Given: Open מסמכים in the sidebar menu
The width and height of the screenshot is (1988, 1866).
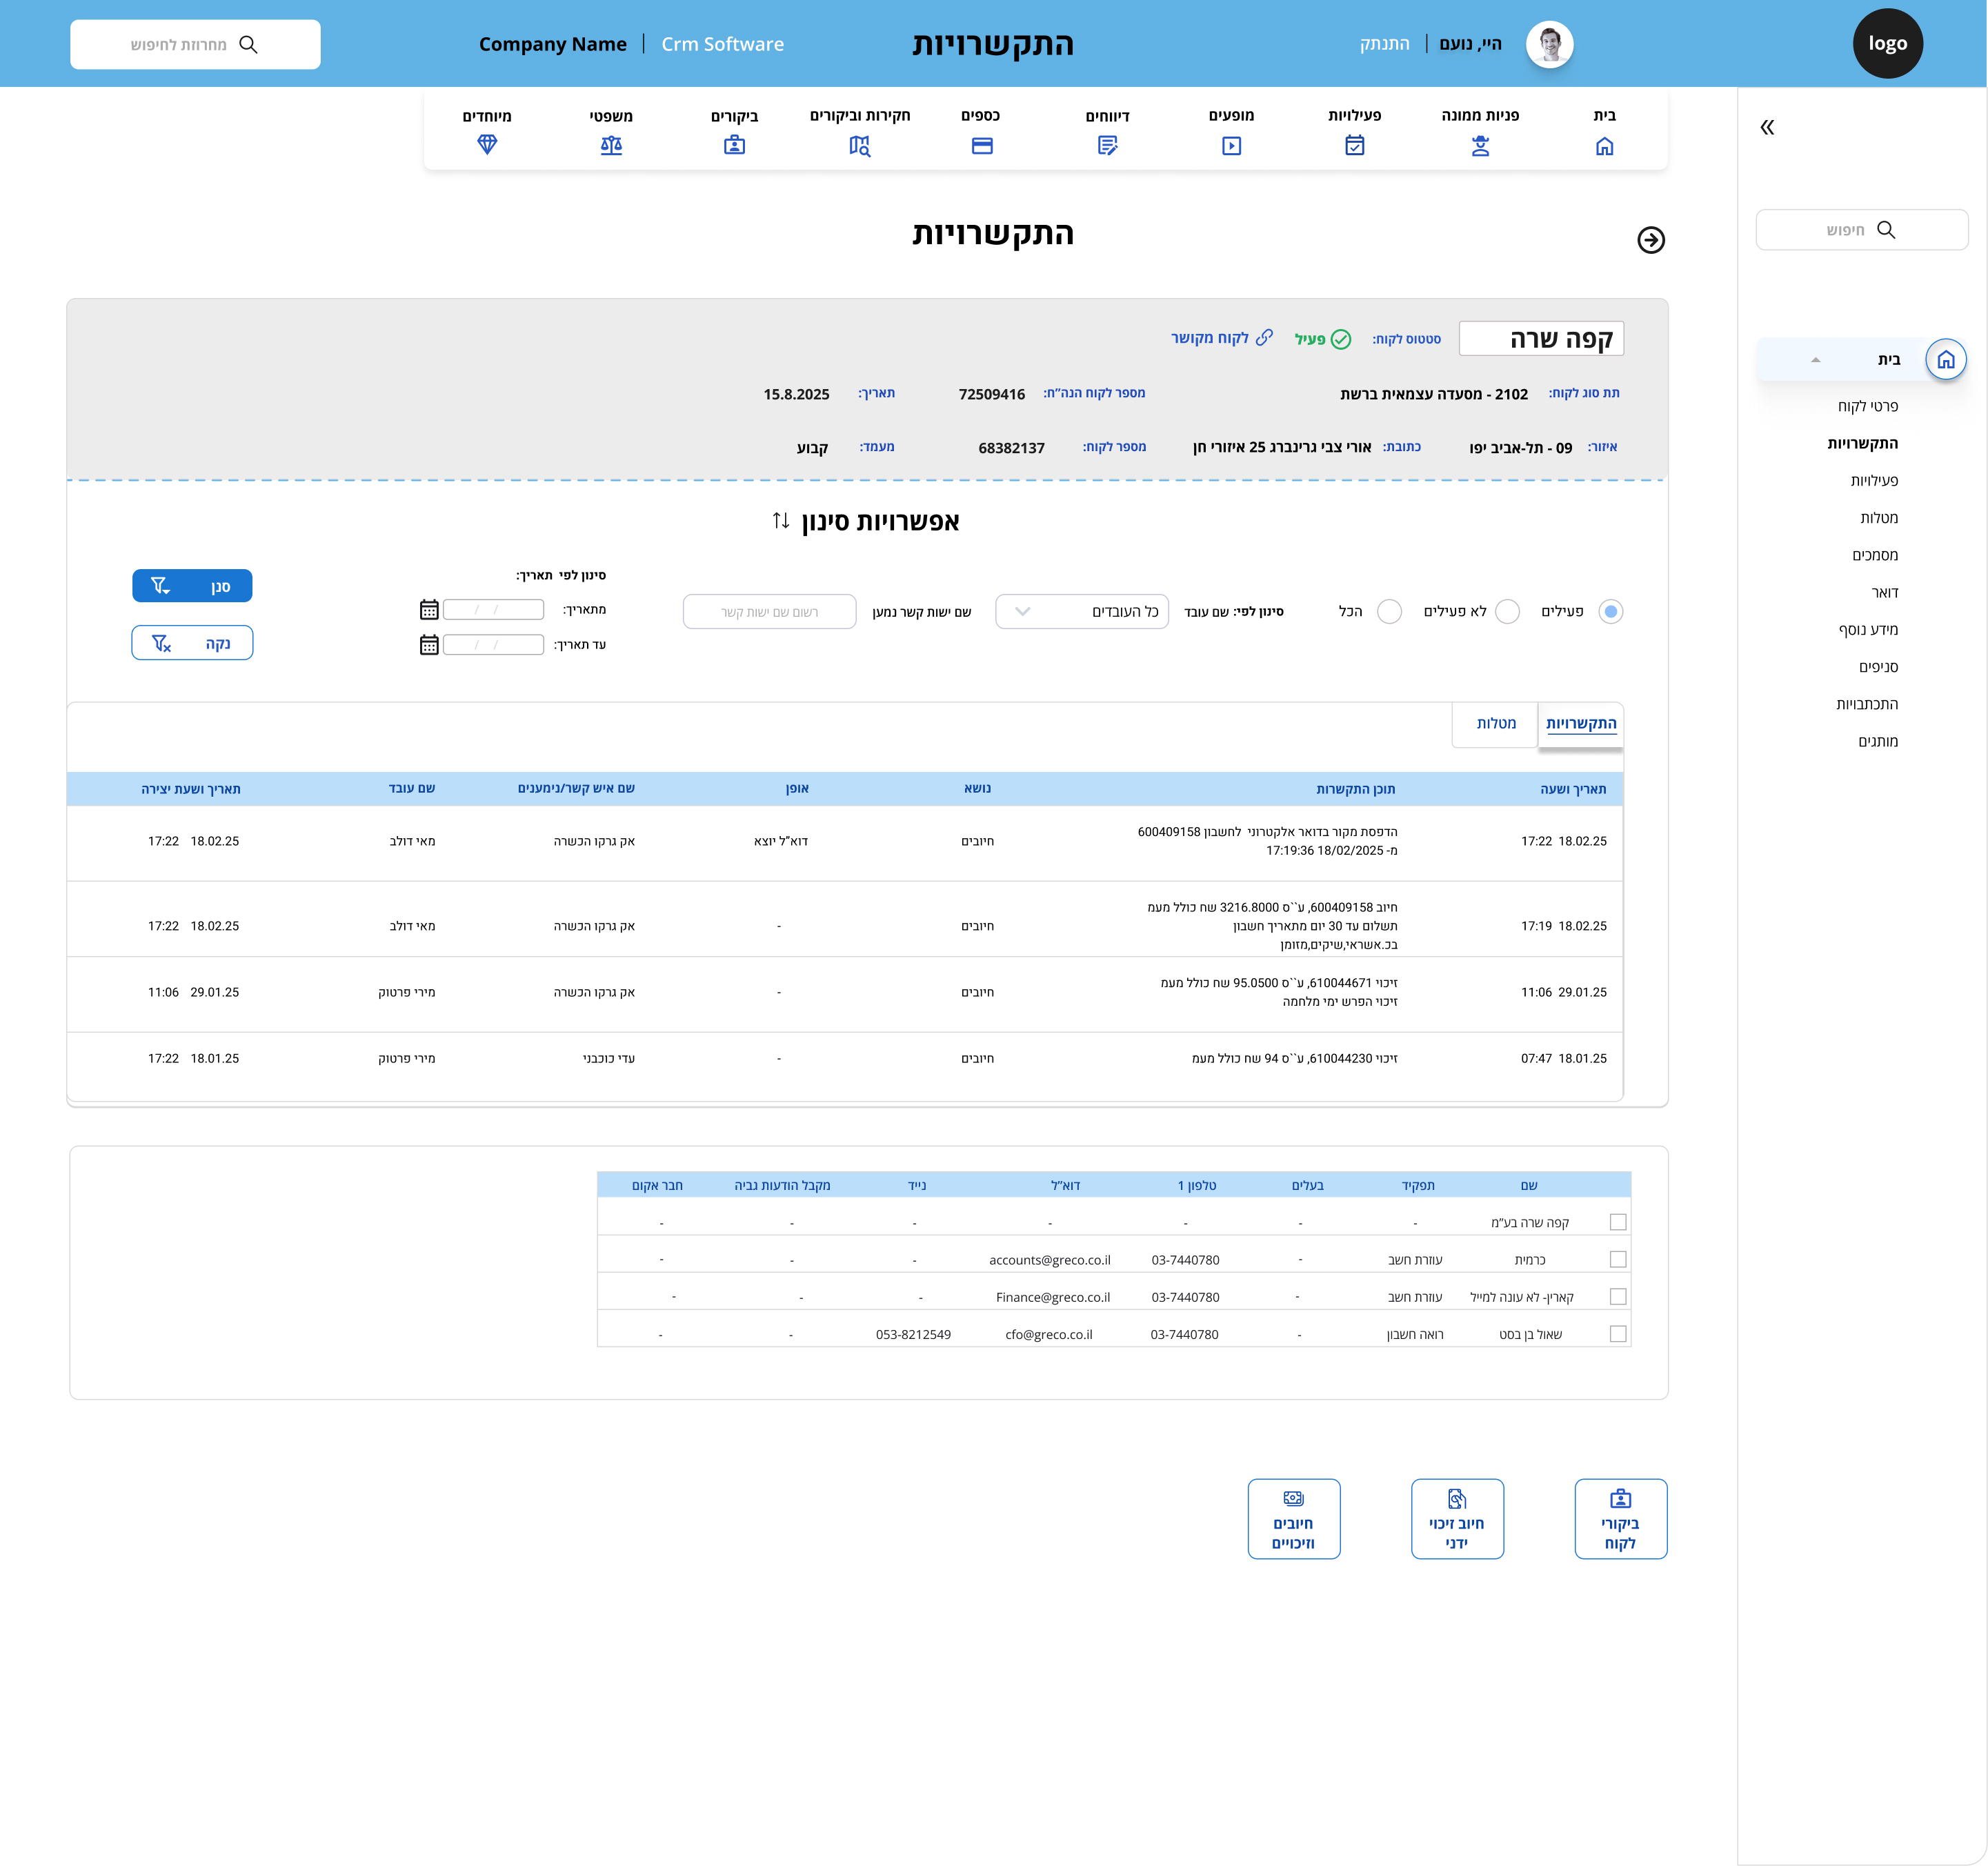Looking at the screenshot, I should click(1874, 555).
